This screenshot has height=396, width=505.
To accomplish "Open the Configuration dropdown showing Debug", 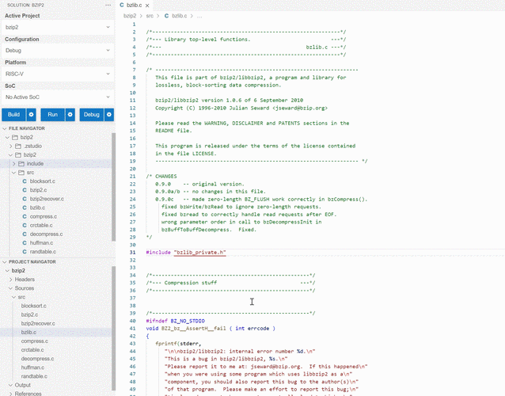I will pyautogui.click(x=57, y=50).
